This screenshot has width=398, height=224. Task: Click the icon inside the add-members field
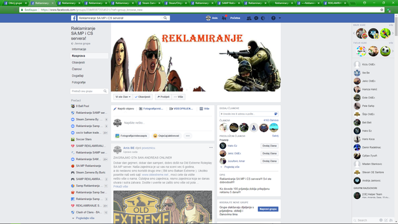275,114
